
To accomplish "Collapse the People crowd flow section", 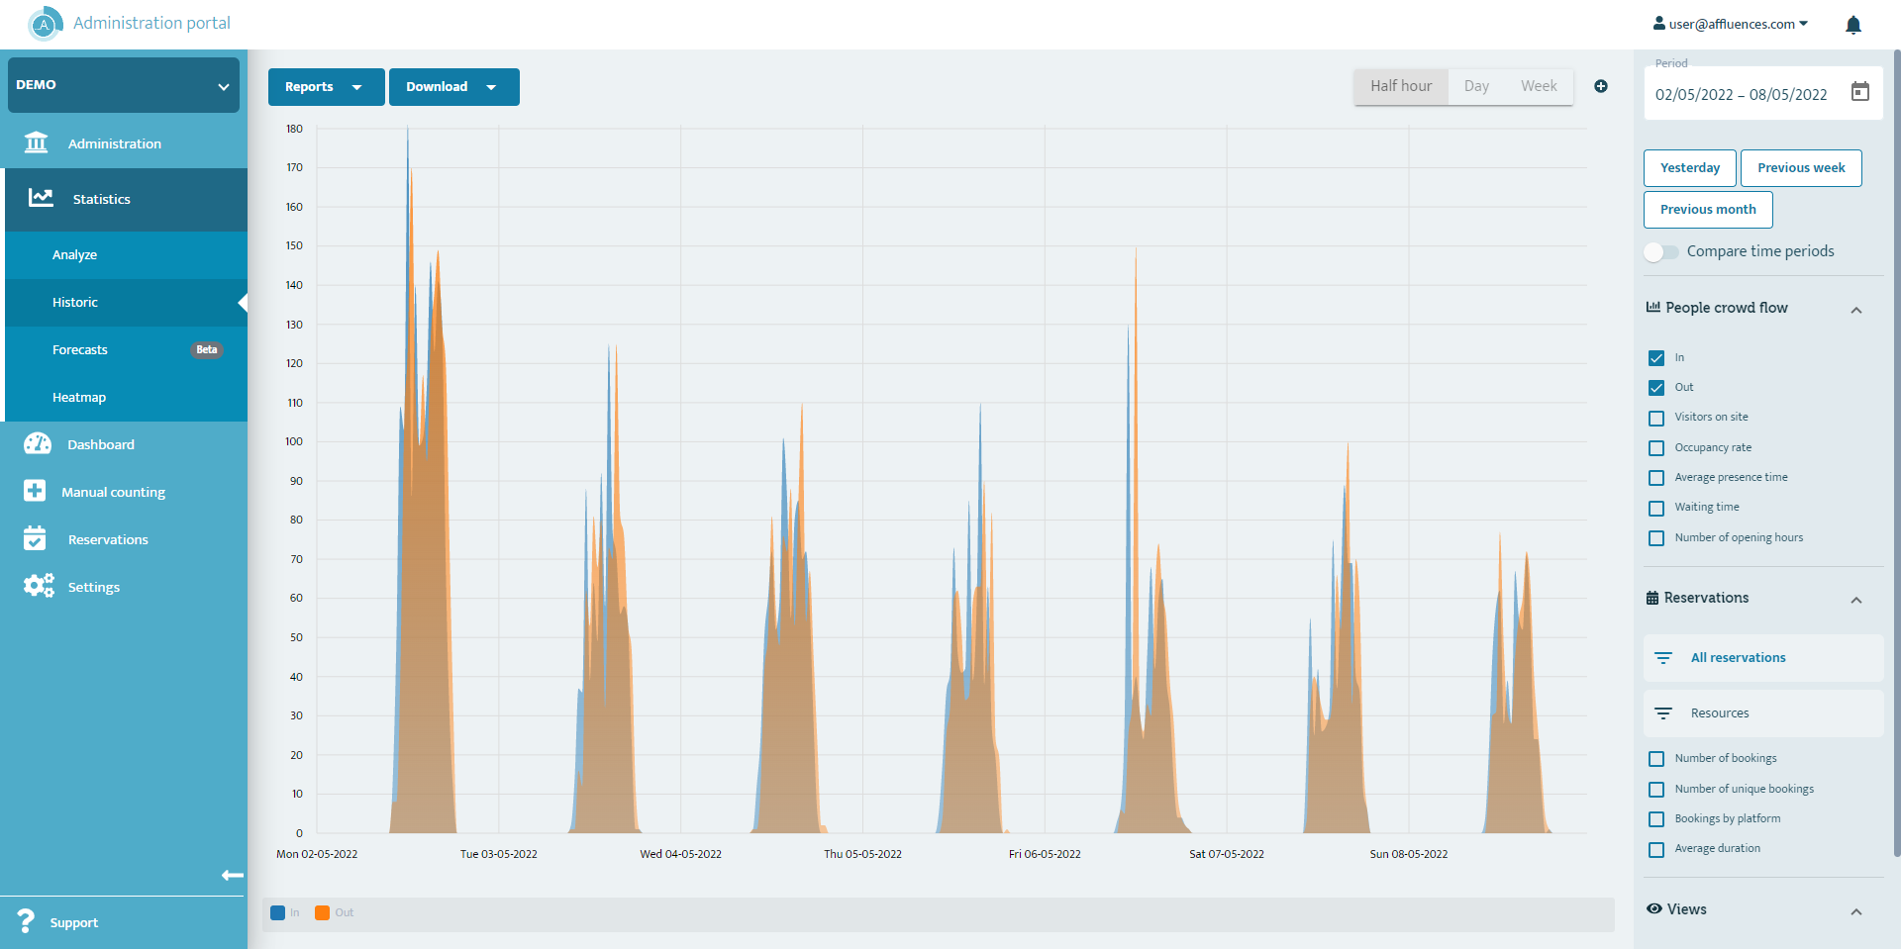I will pyautogui.click(x=1855, y=310).
